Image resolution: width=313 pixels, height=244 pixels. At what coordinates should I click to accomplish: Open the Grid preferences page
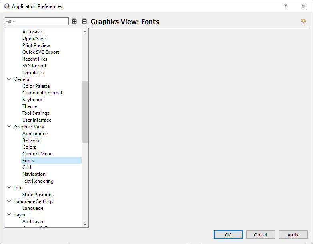[27, 167]
